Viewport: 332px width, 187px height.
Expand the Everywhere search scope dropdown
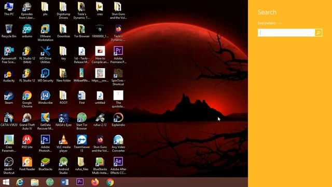[269, 23]
